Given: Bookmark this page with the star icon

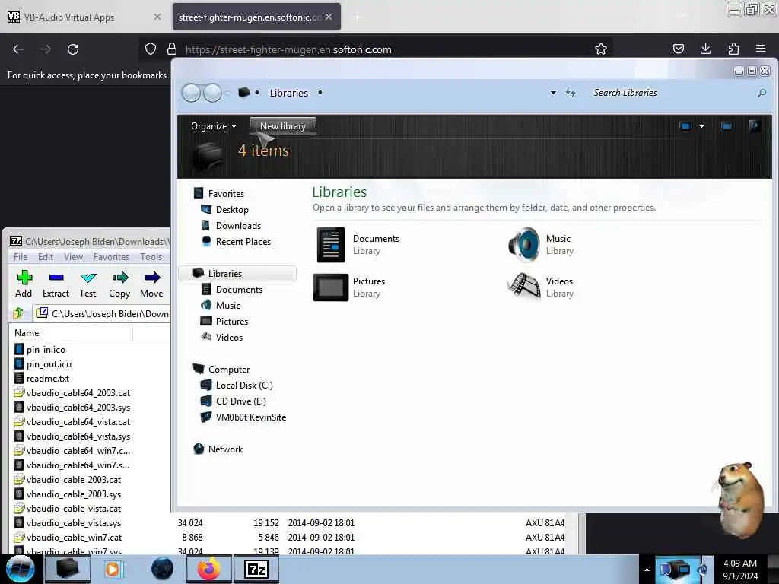Looking at the screenshot, I should 601,49.
